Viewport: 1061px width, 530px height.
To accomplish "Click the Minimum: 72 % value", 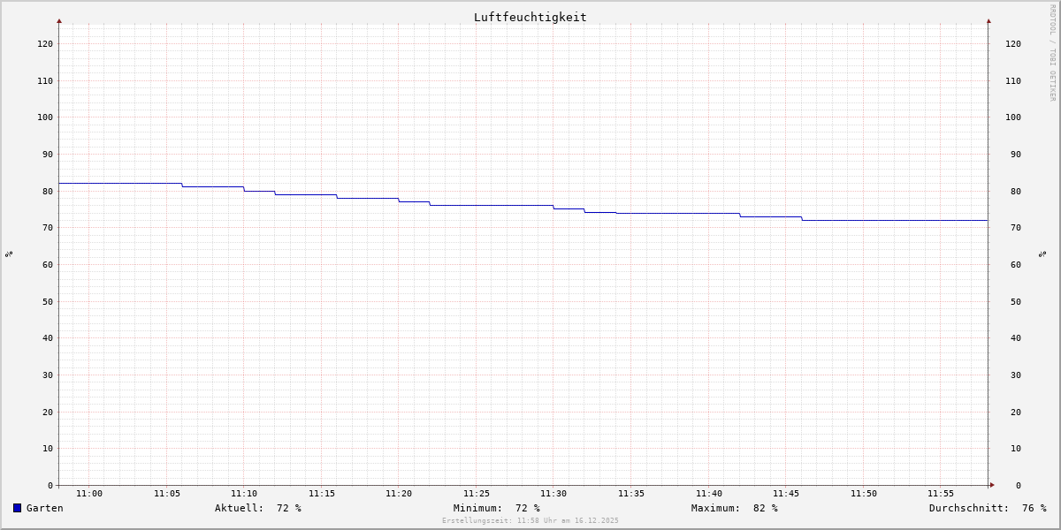I will [497, 508].
